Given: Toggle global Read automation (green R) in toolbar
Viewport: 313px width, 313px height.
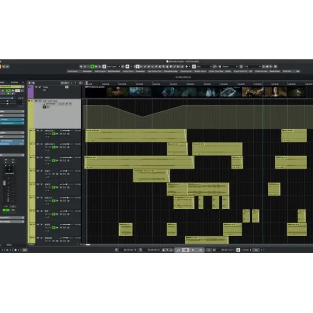Looking at the screenshot, I should click(x=92, y=67).
